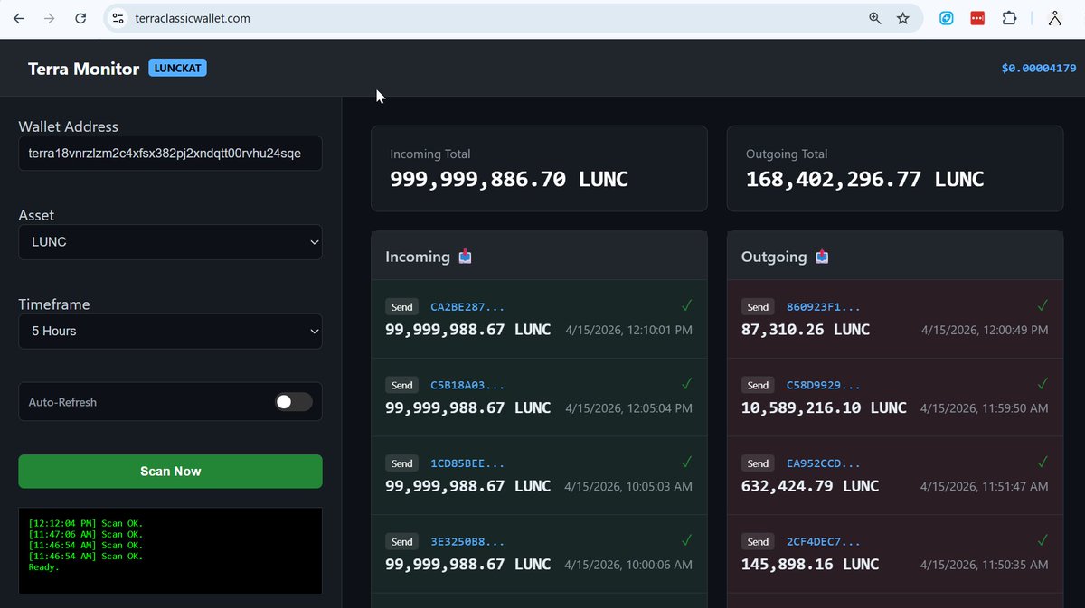
Task: Click the Send tag on transaction CA2BE287
Action: 402,307
